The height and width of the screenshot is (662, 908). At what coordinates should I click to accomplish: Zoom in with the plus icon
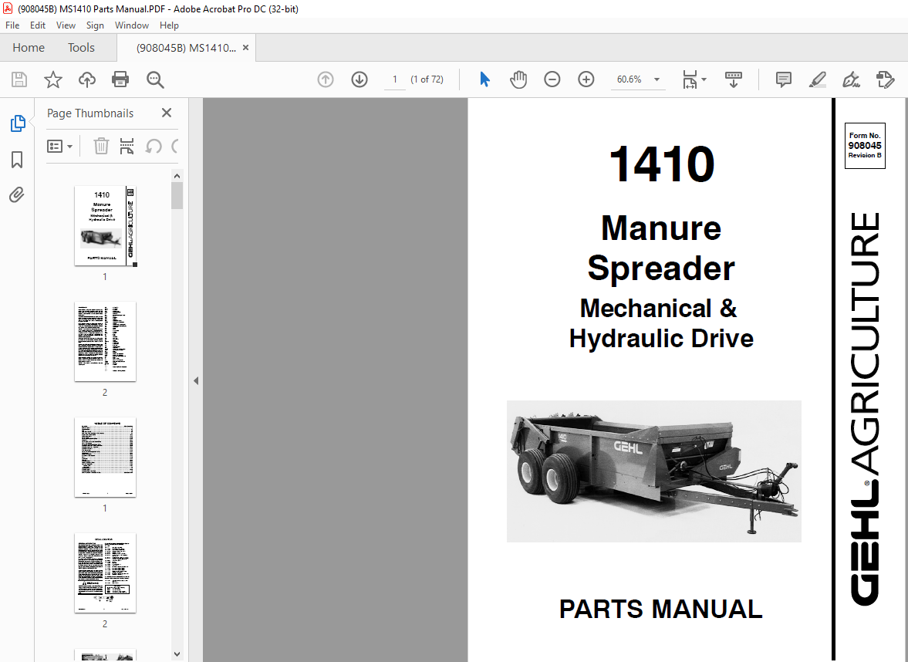586,79
